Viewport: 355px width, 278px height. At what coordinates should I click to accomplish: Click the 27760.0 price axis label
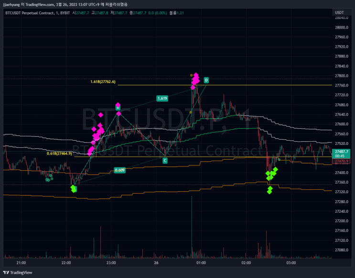[342, 85]
